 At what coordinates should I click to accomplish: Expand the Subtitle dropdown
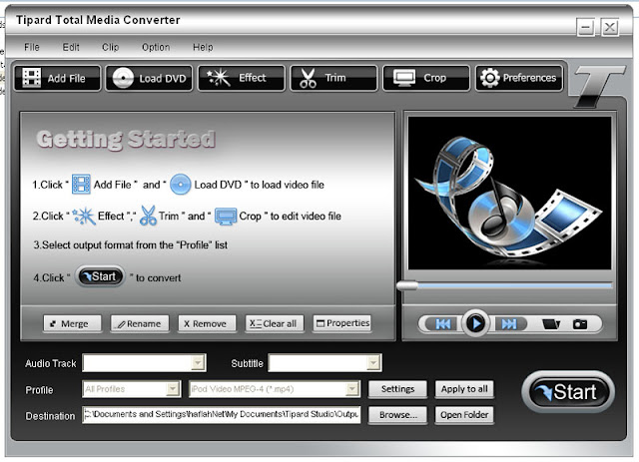(372, 362)
